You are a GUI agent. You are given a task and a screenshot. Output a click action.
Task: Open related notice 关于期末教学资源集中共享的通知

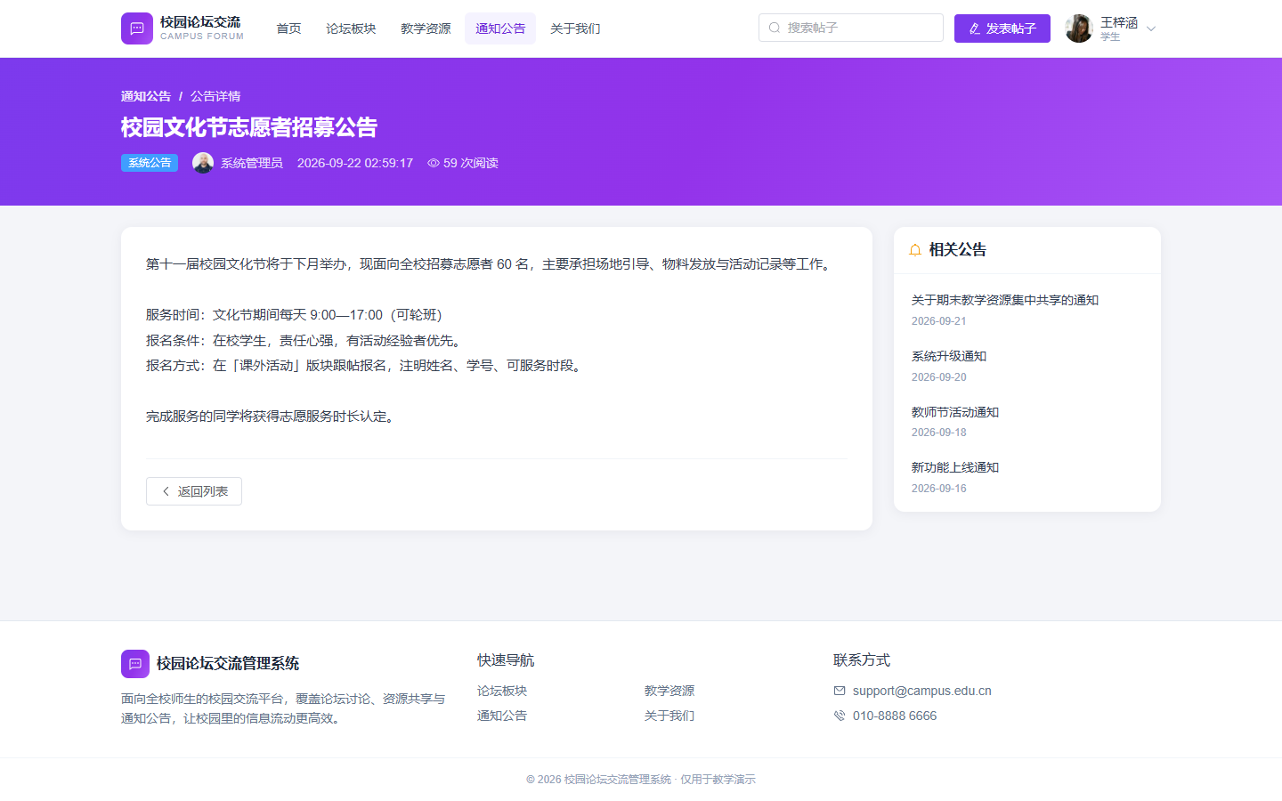click(x=1005, y=300)
